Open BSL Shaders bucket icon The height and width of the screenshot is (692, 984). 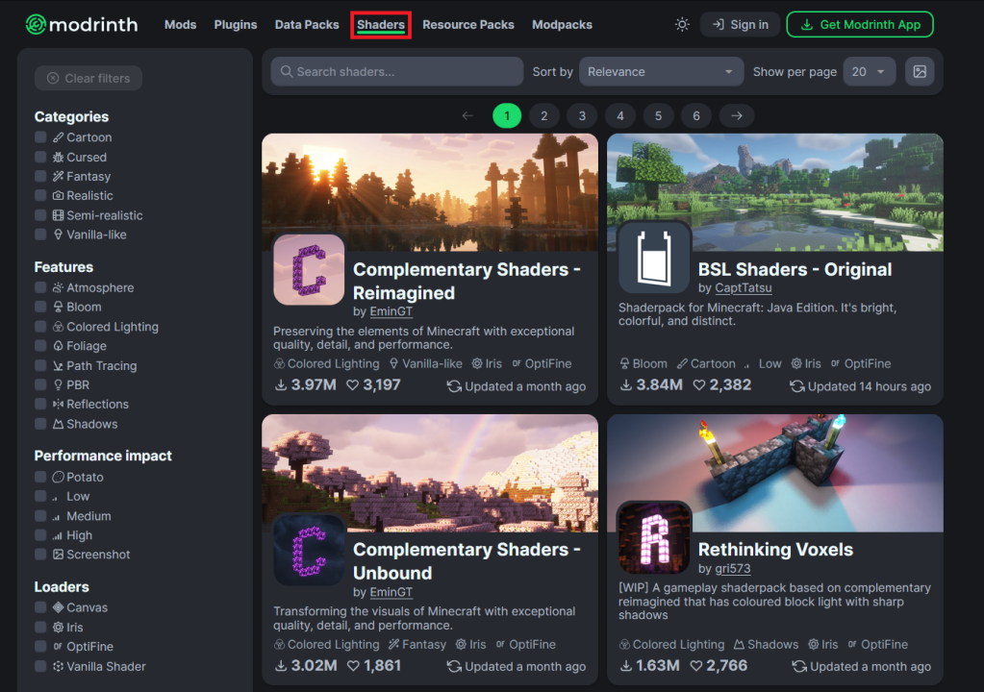click(654, 258)
